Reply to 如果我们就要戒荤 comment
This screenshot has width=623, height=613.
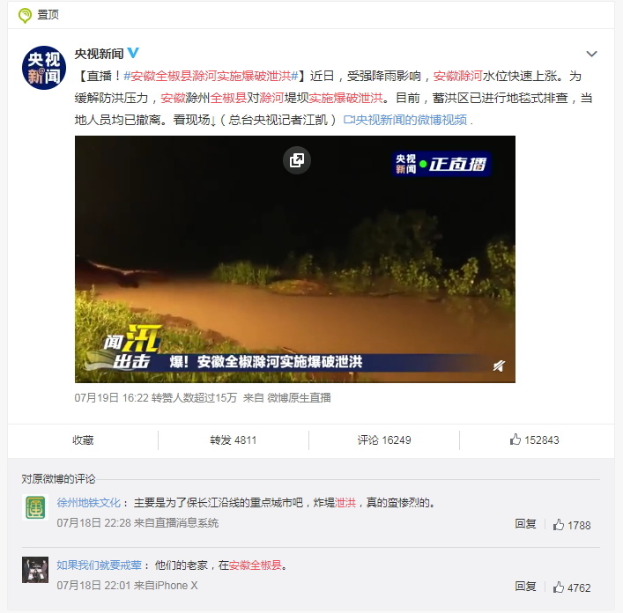point(525,587)
